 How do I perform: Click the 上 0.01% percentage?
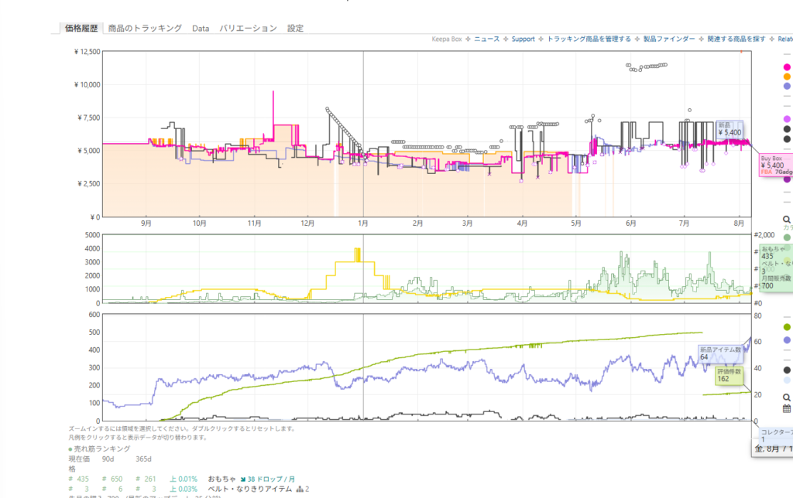pos(183,479)
